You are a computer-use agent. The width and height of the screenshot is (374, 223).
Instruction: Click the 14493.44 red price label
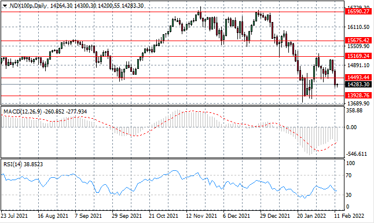358,77
